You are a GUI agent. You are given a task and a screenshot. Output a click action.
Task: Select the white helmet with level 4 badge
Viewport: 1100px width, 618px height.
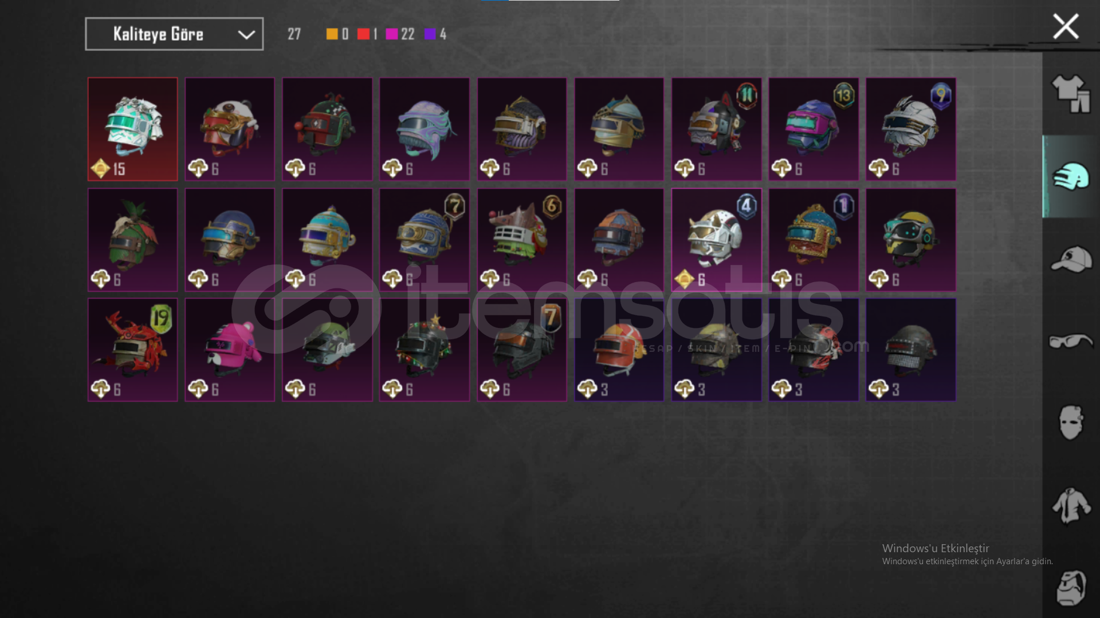point(717,240)
